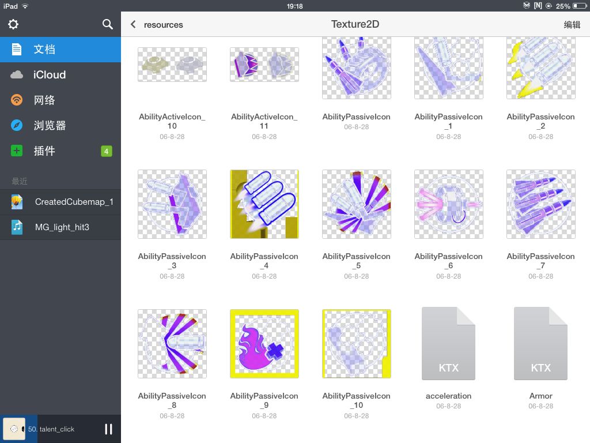Click the file name acceleration
This screenshot has width=590, height=443.
[x=448, y=396]
